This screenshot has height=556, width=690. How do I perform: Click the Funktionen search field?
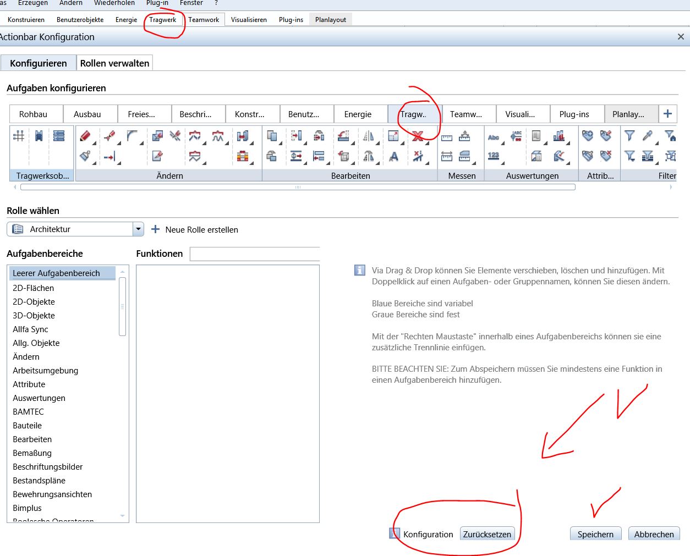254,254
